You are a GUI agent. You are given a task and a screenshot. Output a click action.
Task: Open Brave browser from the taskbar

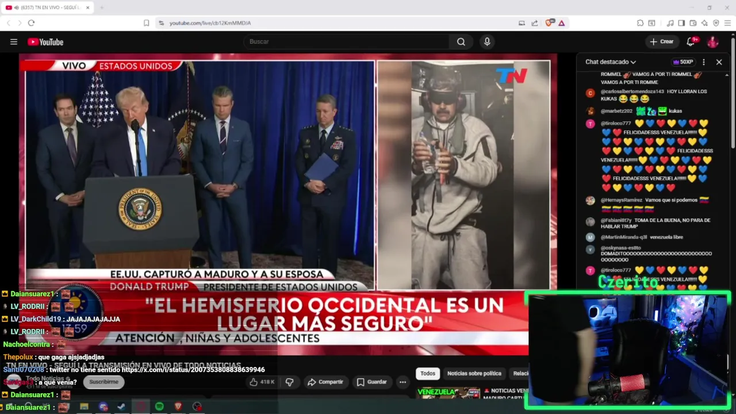[x=178, y=407]
